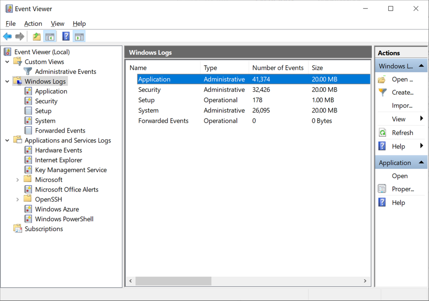The image size is (429, 301).
Task: Click the Up one level toolbar icon
Action: [x=36, y=36]
